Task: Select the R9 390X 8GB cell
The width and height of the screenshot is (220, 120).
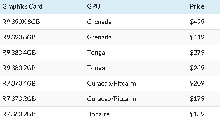Action: (x=21, y=22)
